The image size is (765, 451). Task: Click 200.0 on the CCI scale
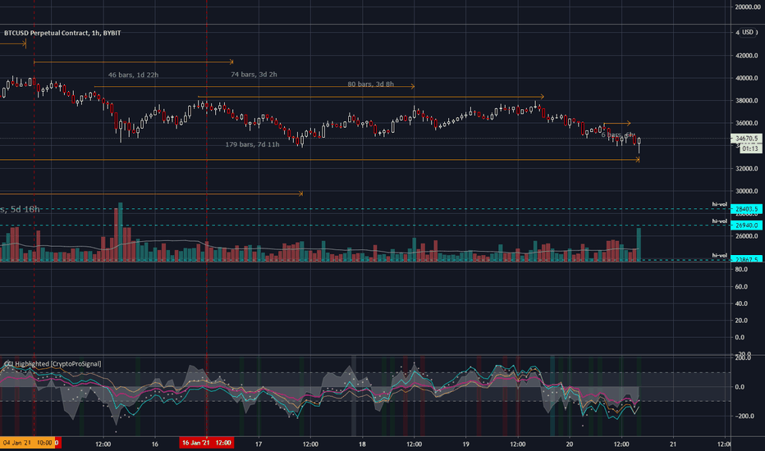(743, 358)
